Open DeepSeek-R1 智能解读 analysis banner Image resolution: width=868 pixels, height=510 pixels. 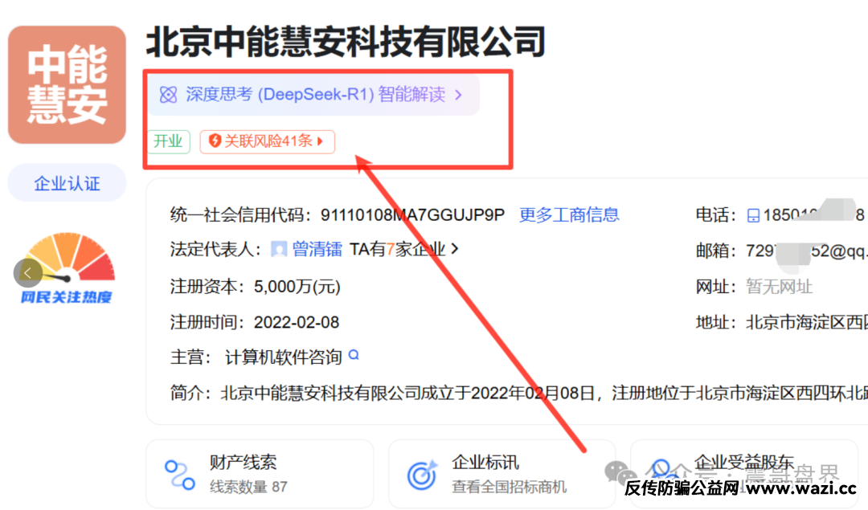click(313, 95)
